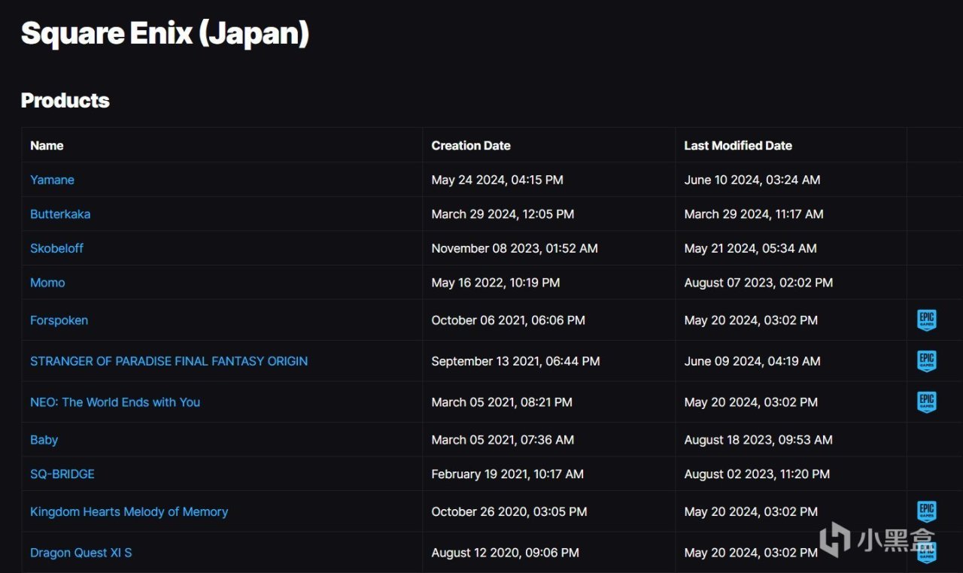963x573 pixels.
Task: Select the Products section heading
Action: tap(65, 101)
